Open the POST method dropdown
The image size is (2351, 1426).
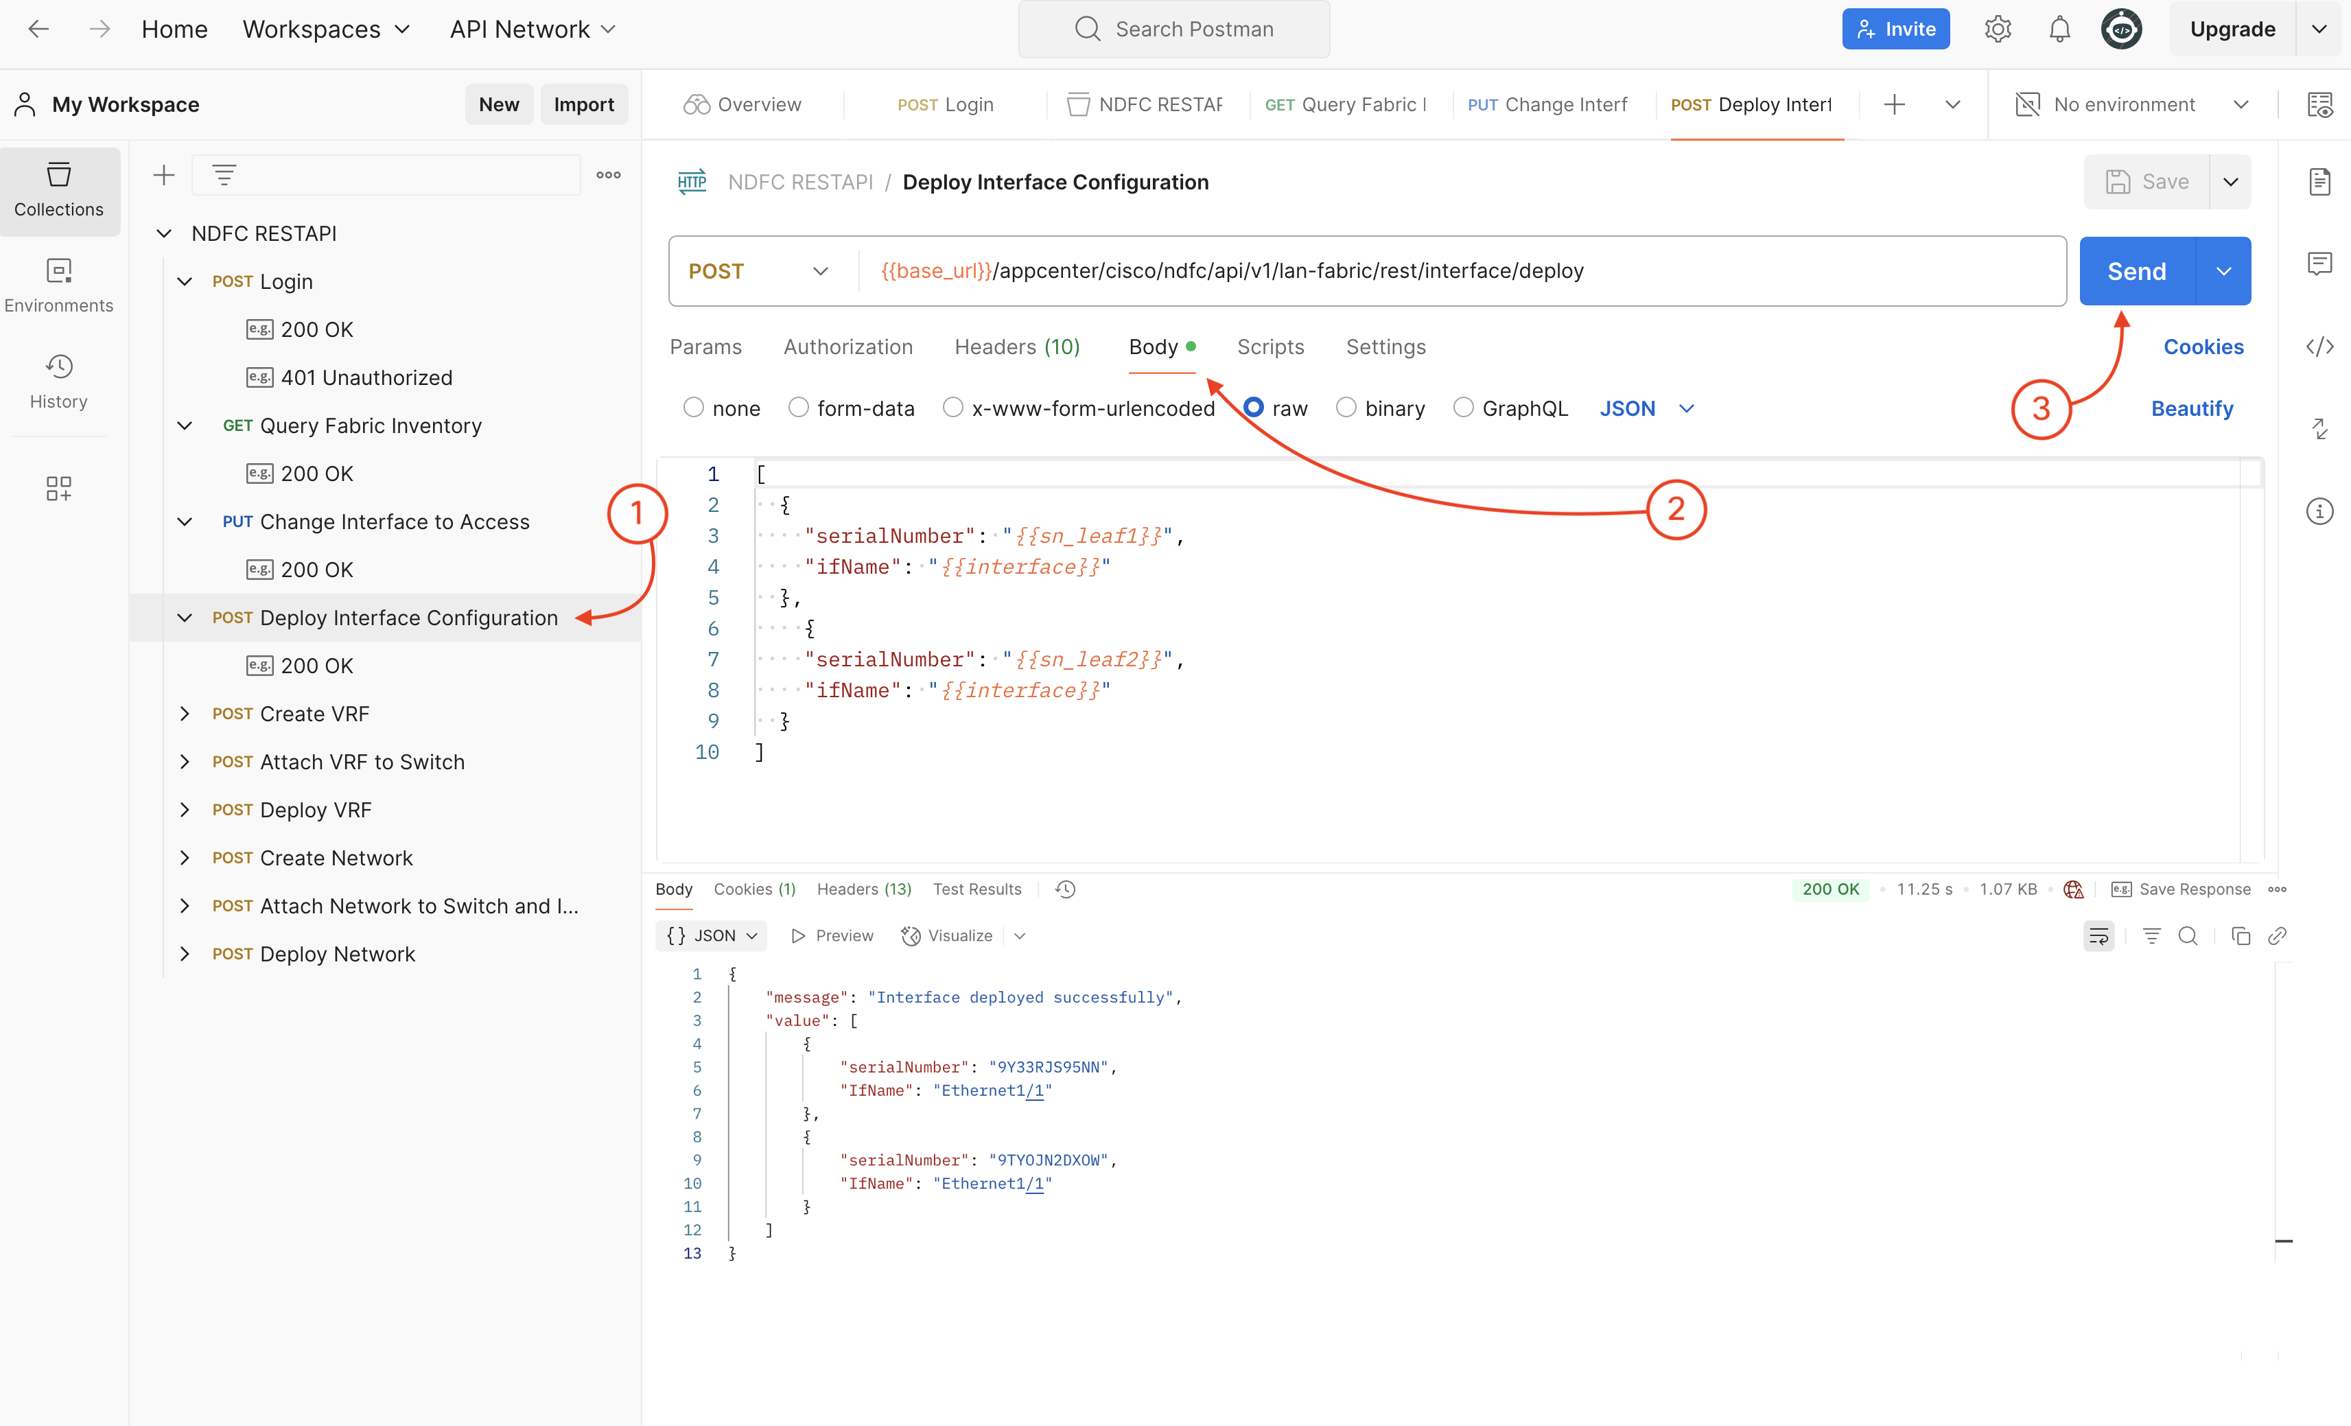pyautogui.click(x=758, y=271)
